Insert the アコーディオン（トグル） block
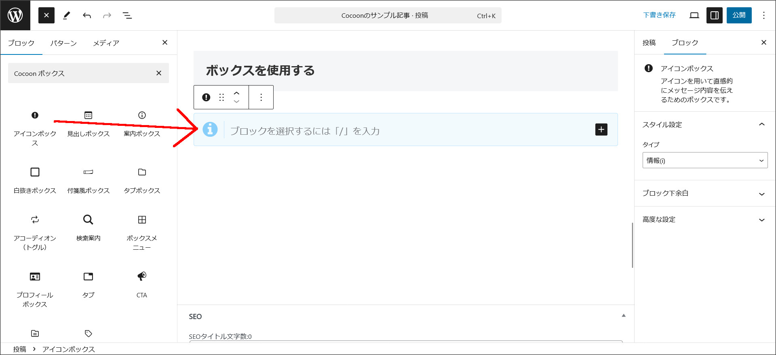776x355 pixels. tap(35, 232)
